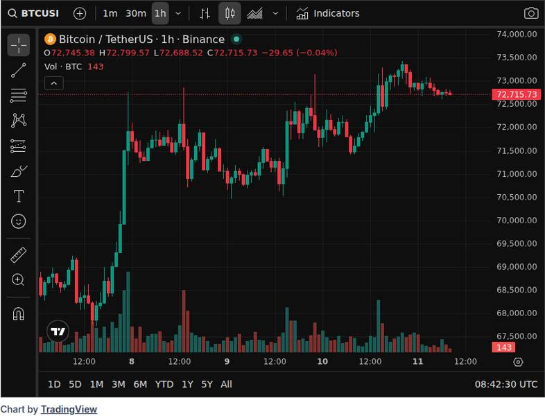Set the range to All
This screenshot has height=416, width=545.
point(226,384)
